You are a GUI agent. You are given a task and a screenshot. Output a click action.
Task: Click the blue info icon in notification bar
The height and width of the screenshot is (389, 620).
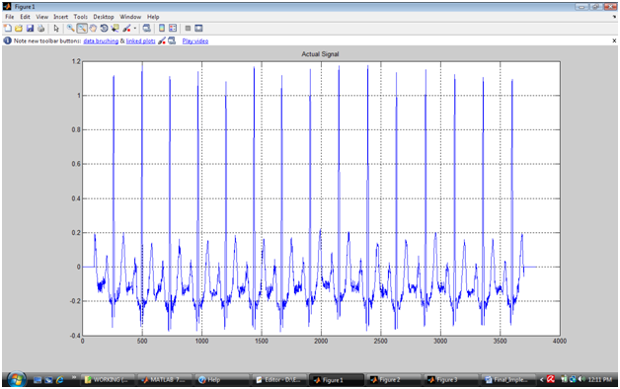click(x=7, y=40)
